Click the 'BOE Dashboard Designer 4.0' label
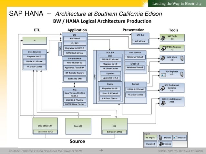This screenshot has height=154, width=206. point(172,88)
